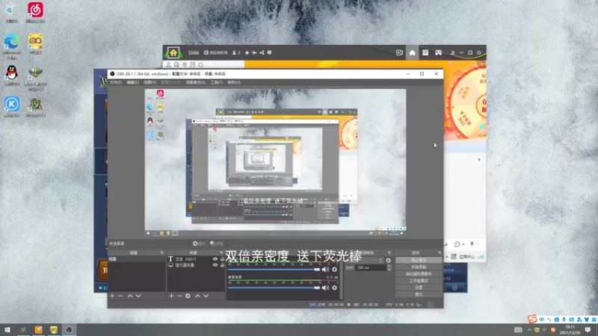598x336 pixels.
Task: Click user profile icon in YY sub-toolbar
Action: [x=168, y=65]
